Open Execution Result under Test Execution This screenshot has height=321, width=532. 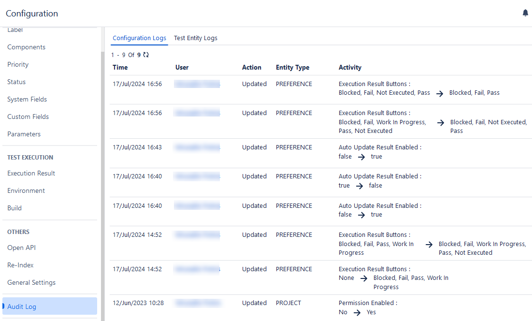[30, 173]
